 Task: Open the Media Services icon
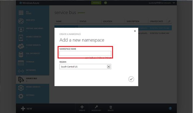21,88
